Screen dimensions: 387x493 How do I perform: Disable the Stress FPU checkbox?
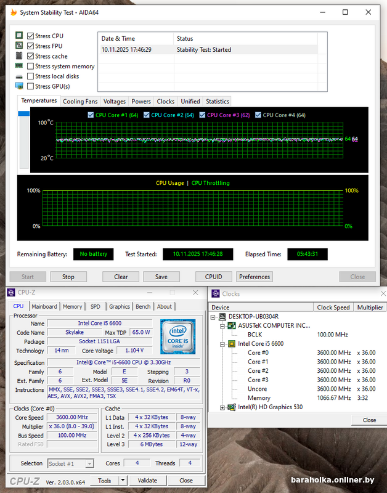point(30,46)
